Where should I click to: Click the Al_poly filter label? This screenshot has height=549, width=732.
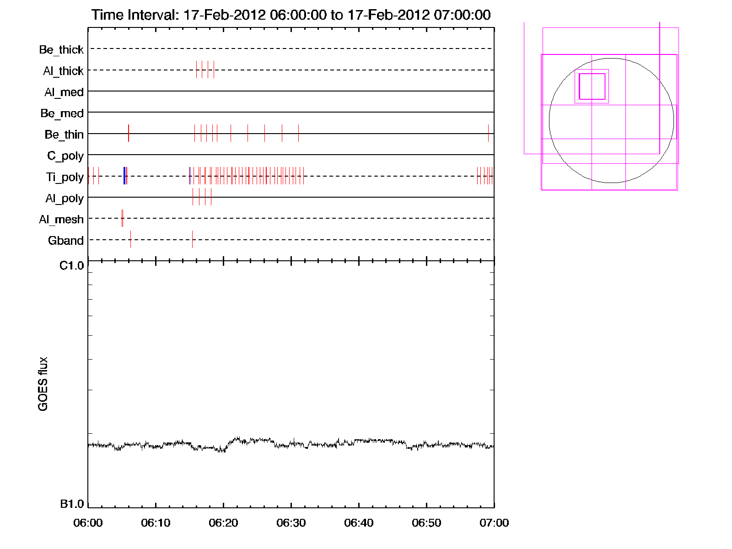click(x=65, y=199)
